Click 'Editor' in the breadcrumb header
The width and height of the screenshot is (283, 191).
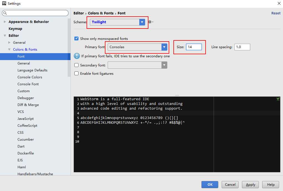[x=79, y=13]
